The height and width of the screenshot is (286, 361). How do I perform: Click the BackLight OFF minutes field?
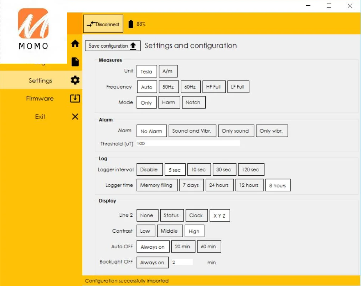coord(182,262)
